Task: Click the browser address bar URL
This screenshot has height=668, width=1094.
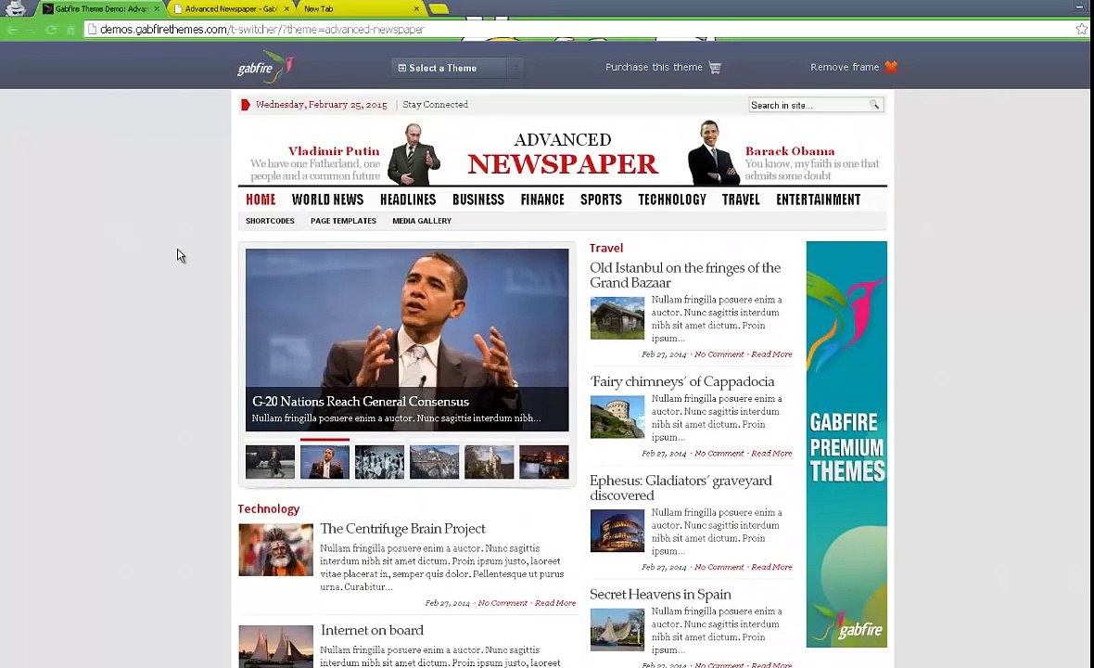Action: [x=261, y=30]
